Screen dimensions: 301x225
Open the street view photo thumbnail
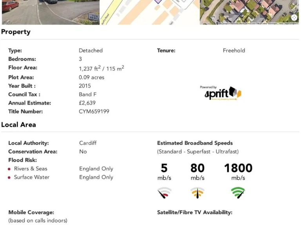pos(51,12)
